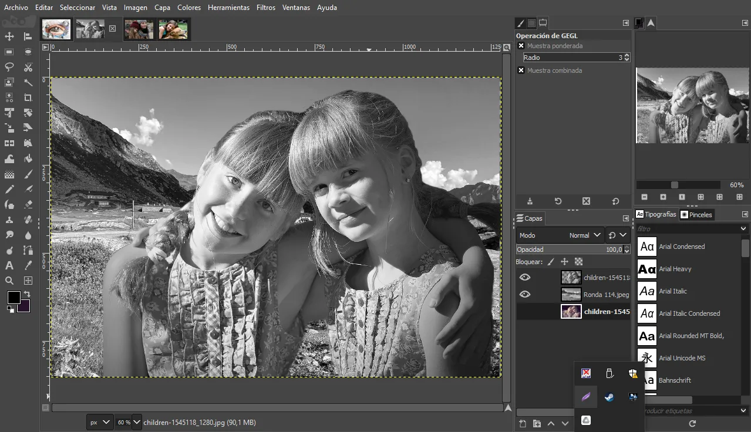The image size is (751, 432).
Task: Hide the top children-1545118 layer
Action: tap(525, 278)
